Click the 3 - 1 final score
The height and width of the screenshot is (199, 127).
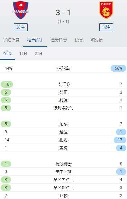coord(63,13)
